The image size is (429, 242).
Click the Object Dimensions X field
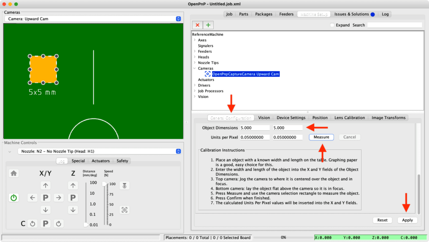tap(255, 128)
